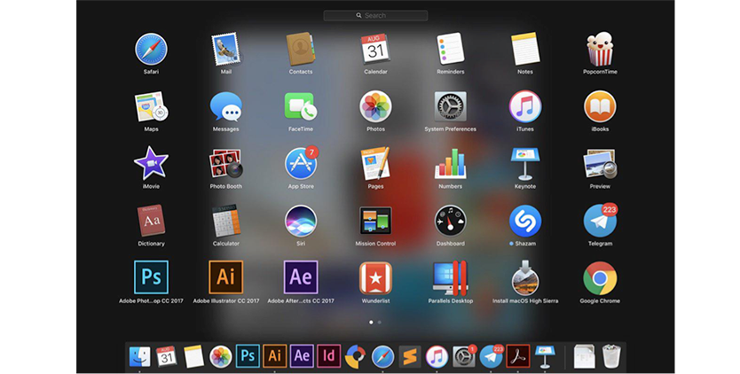Viewport: 740px width, 374px height.
Task: Open Mission Control
Action: coord(375,221)
